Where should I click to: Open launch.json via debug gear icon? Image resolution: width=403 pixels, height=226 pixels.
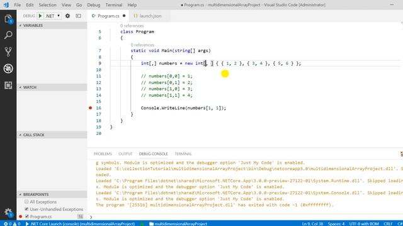67,16
